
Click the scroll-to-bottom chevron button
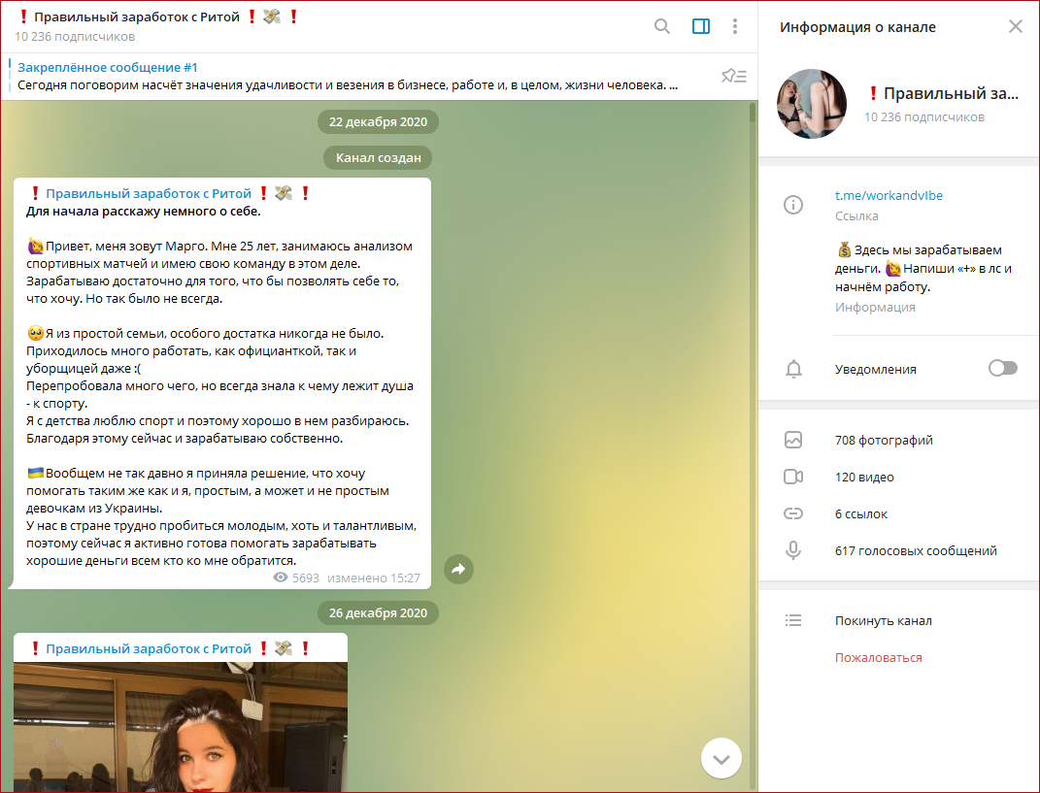tap(721, 758)
